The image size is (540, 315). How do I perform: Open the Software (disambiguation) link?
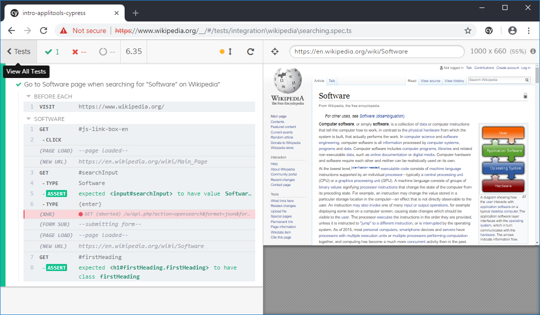pos(382,116)
